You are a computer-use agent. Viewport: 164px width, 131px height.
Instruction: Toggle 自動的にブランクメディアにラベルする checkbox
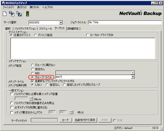(x=32, y=81)
